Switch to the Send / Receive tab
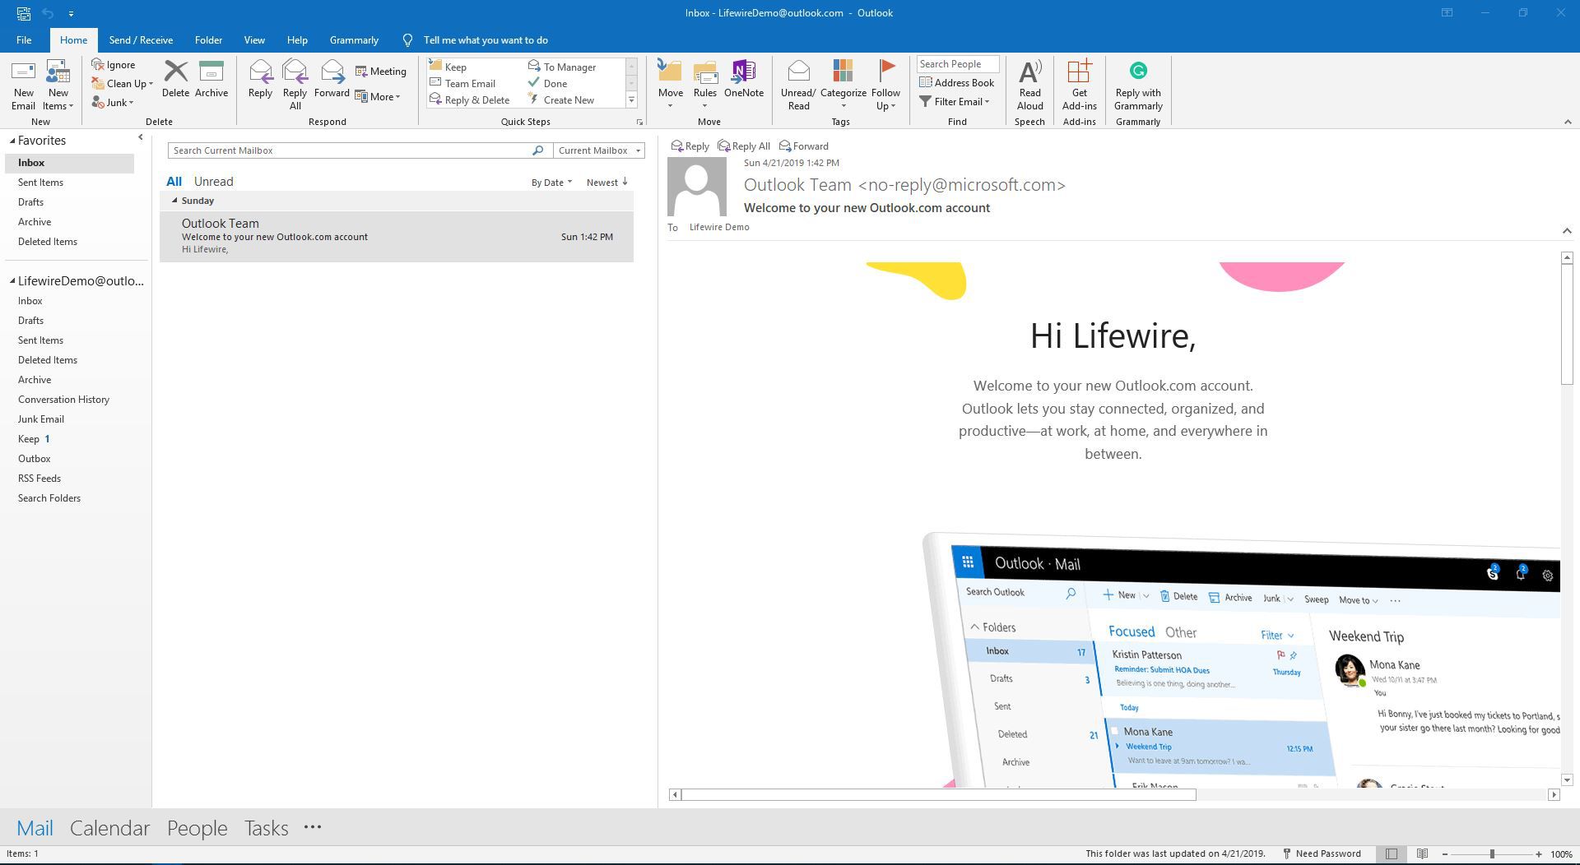Viewport: 1580px width, 865px height. (141, 39)
